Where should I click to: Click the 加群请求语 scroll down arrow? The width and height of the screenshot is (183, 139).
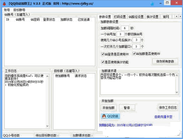tap(177, 92)
